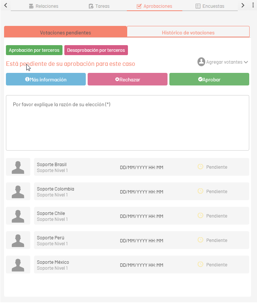
Task: Click the Soporte Colombia user avatar
Action: (x=18, y=192)
